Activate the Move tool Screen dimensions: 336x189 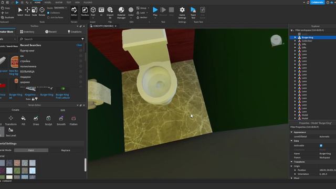click(27, 12)
